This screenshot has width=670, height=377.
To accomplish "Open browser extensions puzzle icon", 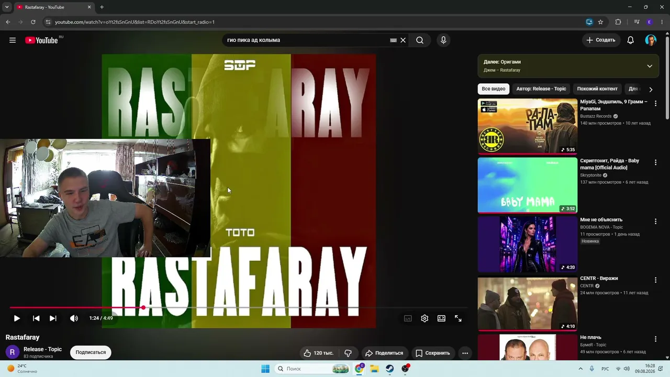I will click(x=618, y=22).
